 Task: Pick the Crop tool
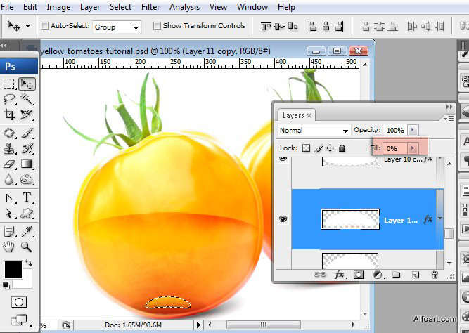[10, 115]
